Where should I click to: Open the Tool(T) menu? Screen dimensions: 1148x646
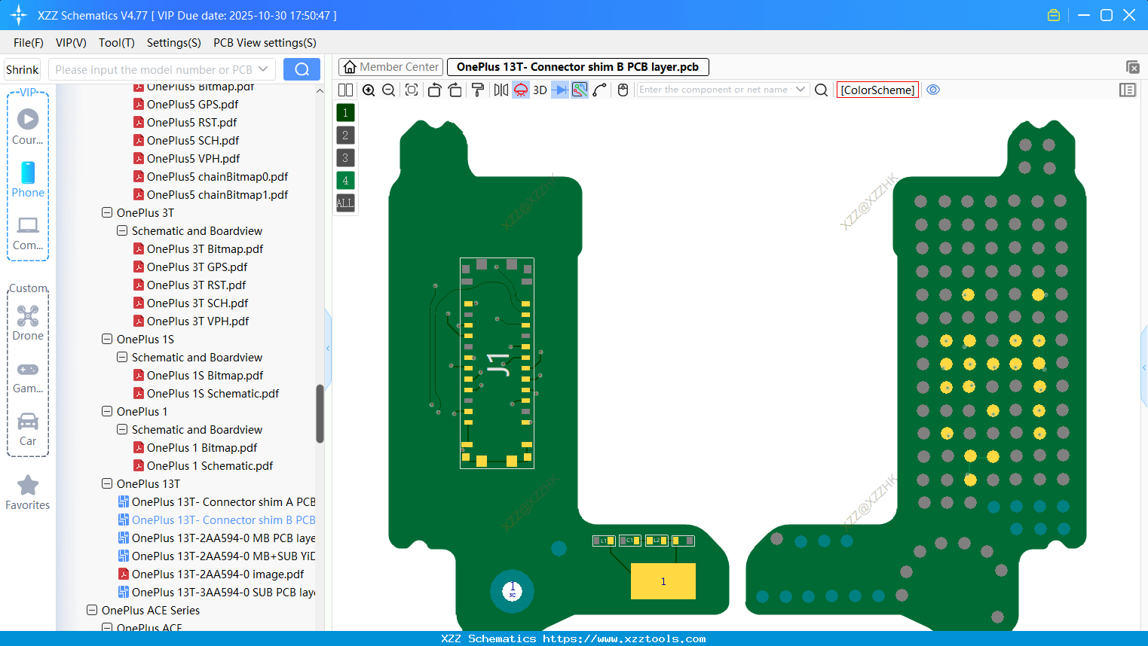tap(116, 43)
